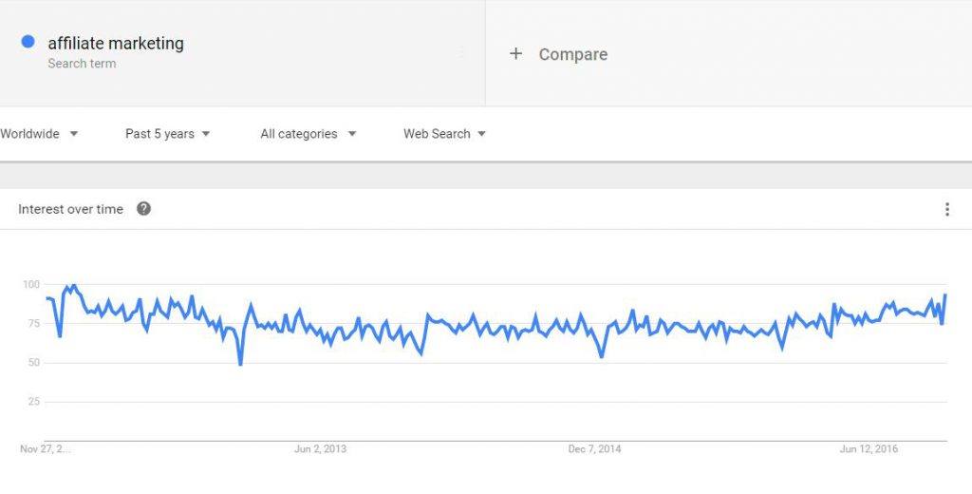
Task: Select the Dec 7, 2014 axis date
Action: click(594, 448)
